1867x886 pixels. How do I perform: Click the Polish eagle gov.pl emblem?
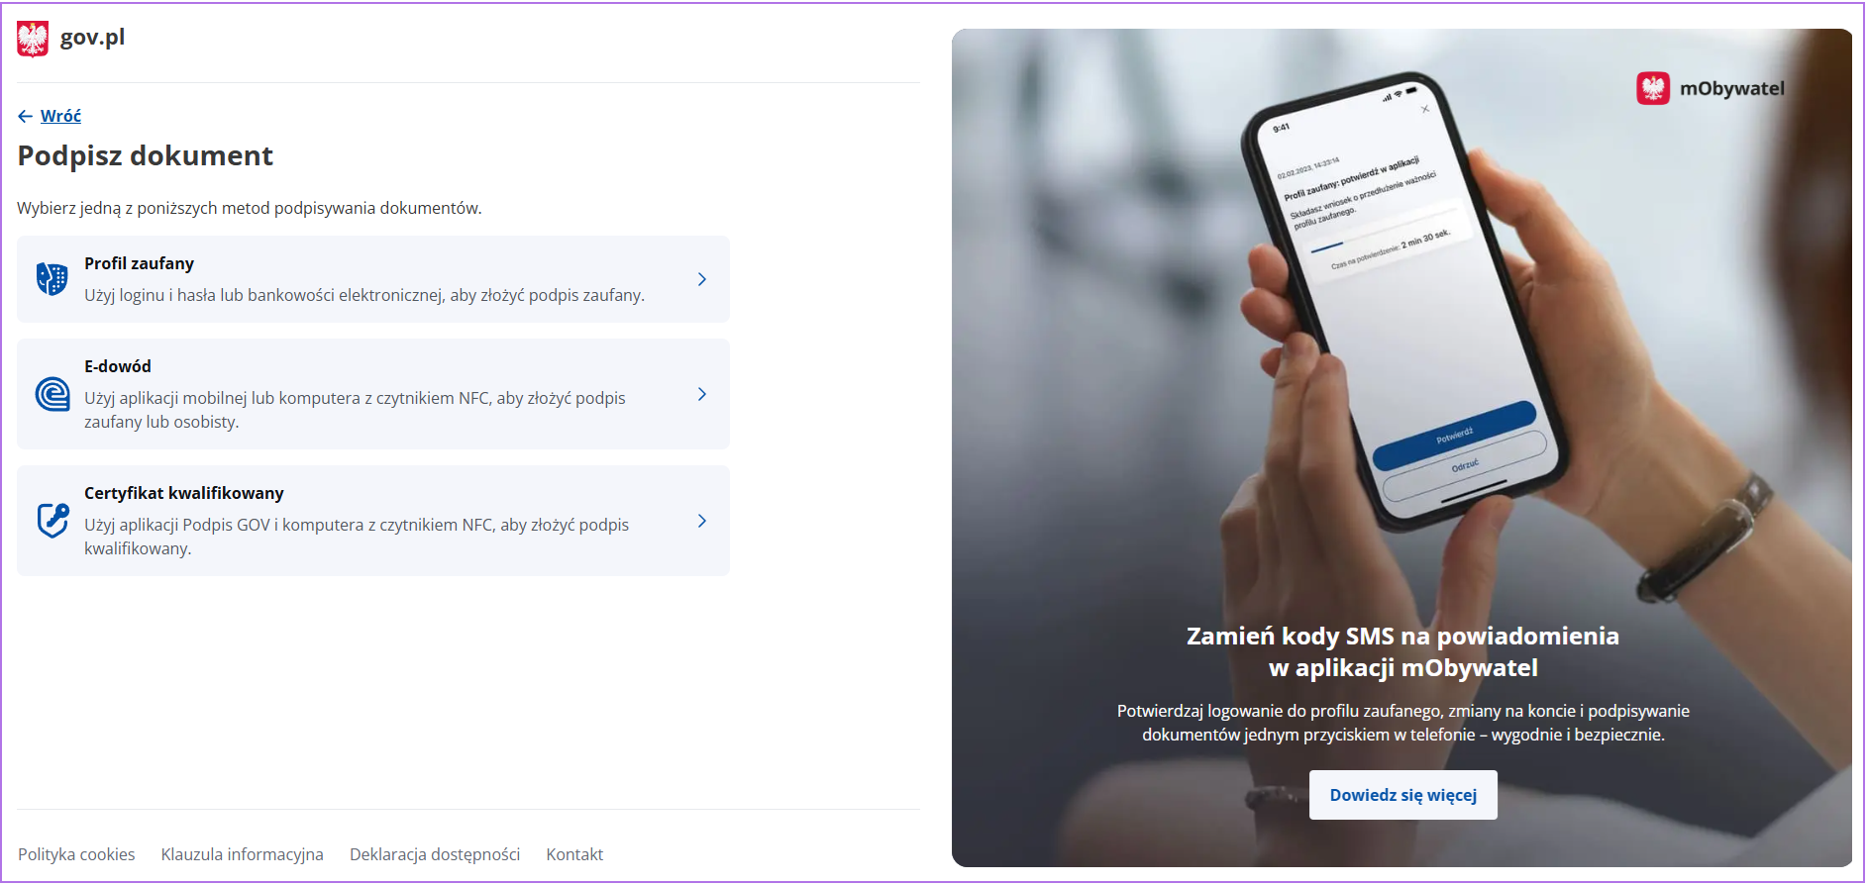(33, 39)
